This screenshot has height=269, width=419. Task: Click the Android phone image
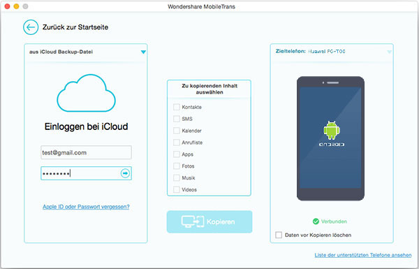(330, 138)
